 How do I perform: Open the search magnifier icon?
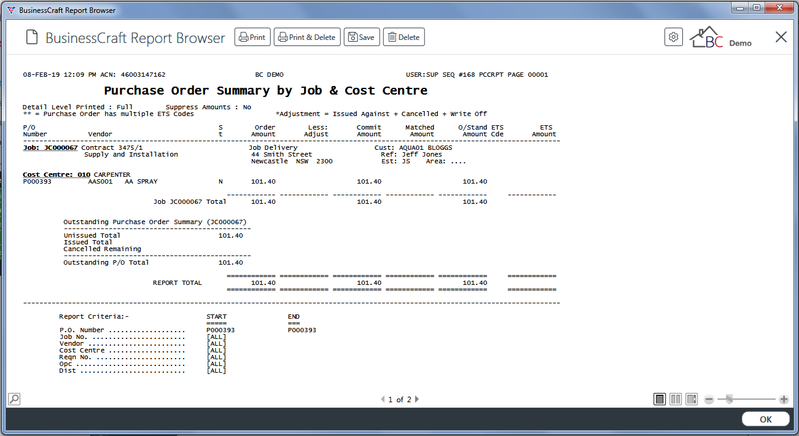click(x=14, y=399)
